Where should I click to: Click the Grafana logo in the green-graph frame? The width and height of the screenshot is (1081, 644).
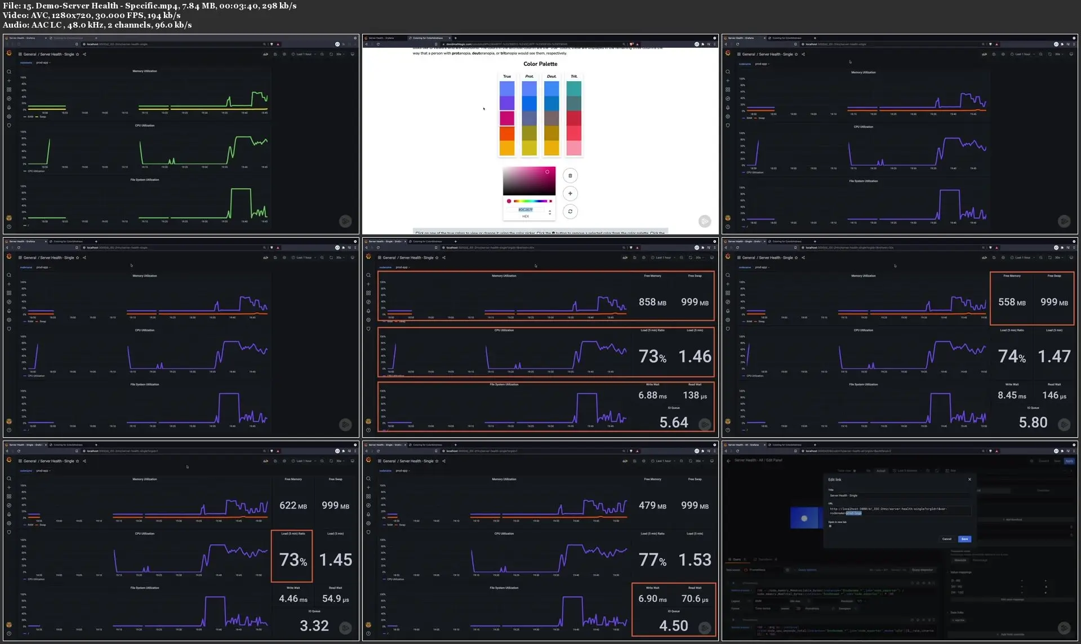[x=9, y=54]
